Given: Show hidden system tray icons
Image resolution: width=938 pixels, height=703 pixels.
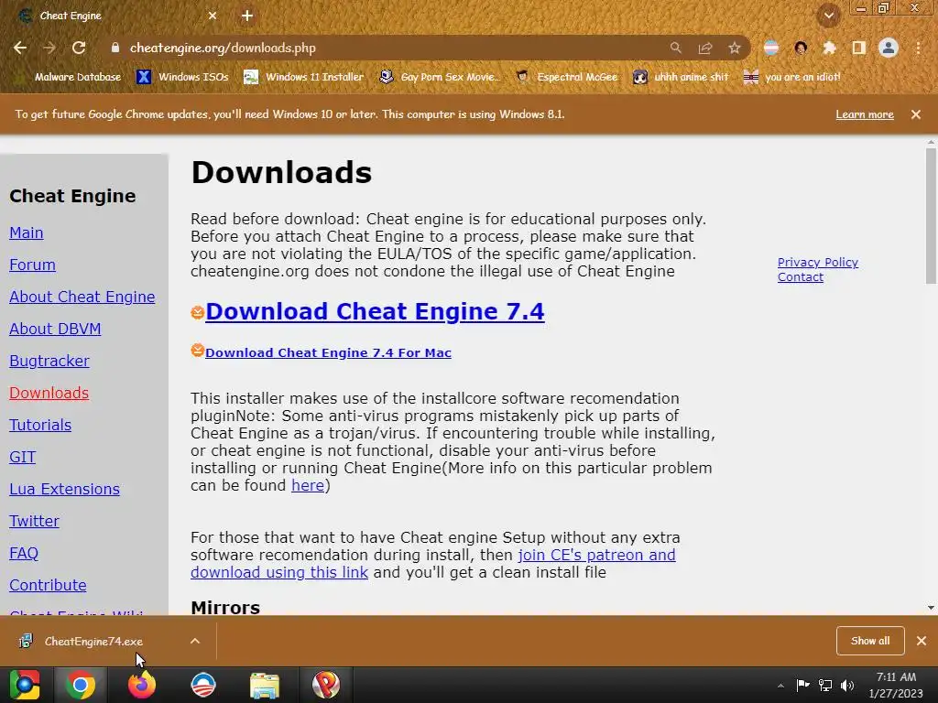Looking at the screenshot, I should (x=780, y=686).
